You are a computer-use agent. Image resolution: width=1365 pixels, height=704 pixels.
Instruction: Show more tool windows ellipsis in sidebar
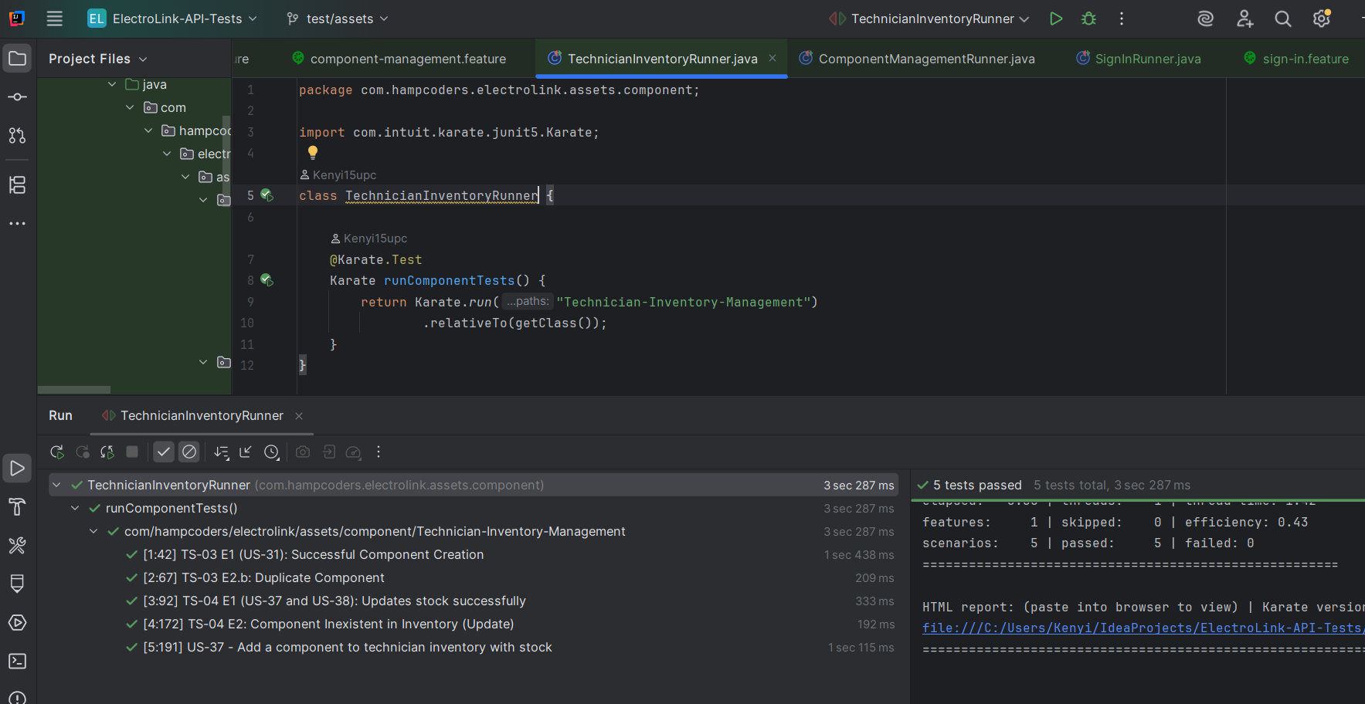[x=17, y=224]
